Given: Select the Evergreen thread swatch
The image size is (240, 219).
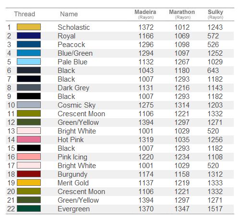Looking at the screenshot, I should coord(29,208).
